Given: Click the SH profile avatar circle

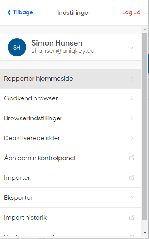Looking at the screenshot, I should (x=17, y=47).
